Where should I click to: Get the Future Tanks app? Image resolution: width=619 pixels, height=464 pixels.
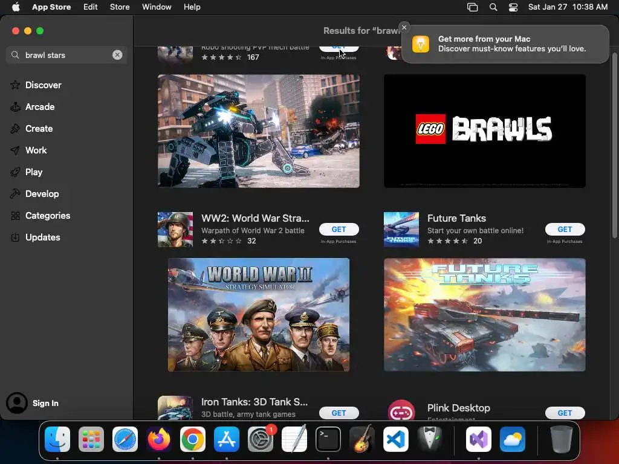565,229
